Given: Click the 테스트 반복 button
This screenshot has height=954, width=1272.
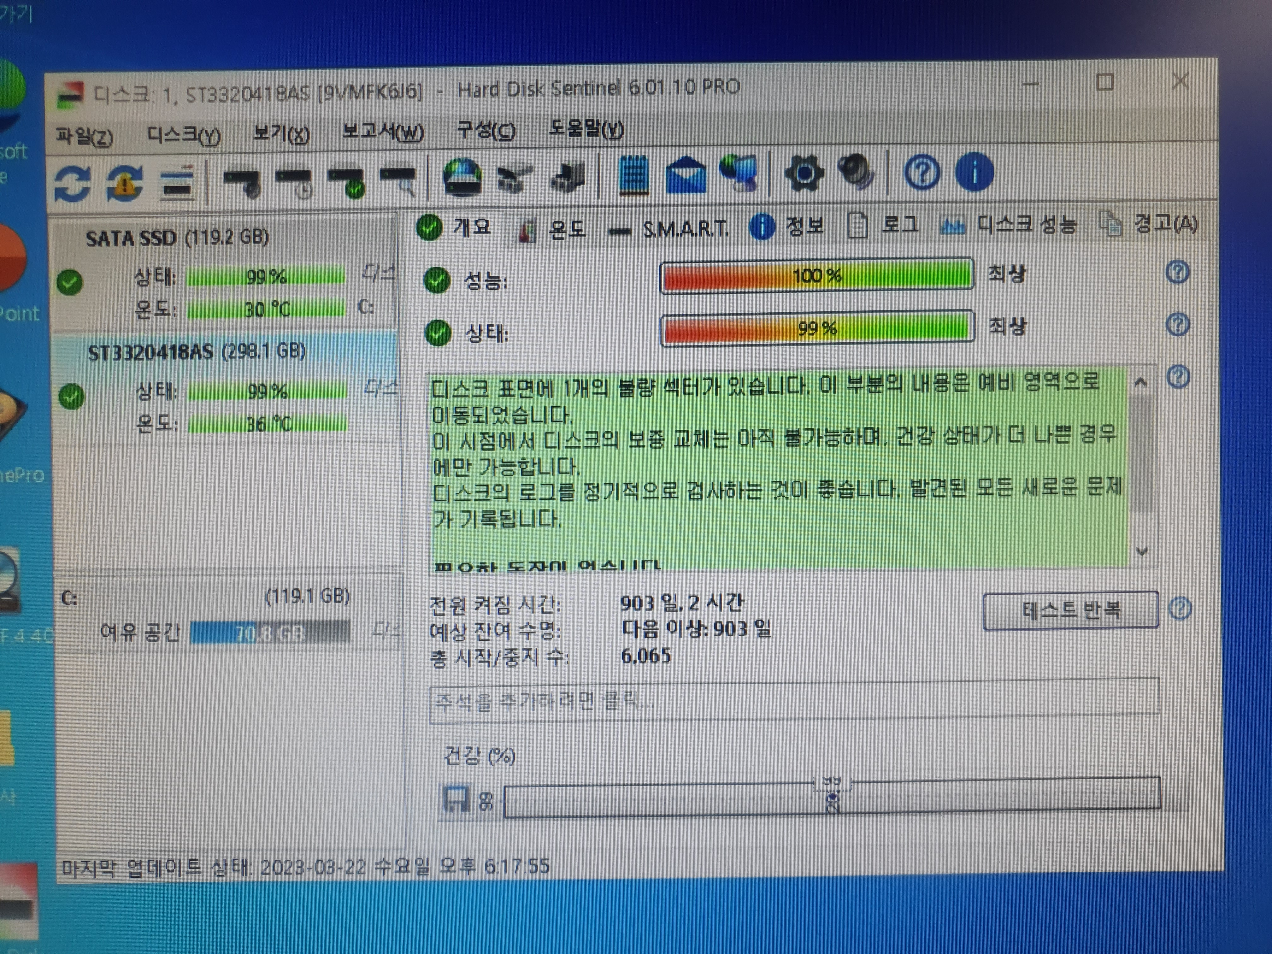Looking at the screenshot, I should pos(1071,610).
